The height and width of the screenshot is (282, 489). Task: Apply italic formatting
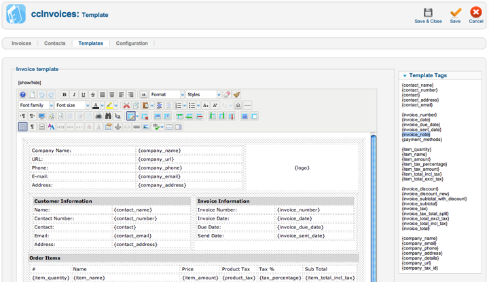tap(74, 95)
